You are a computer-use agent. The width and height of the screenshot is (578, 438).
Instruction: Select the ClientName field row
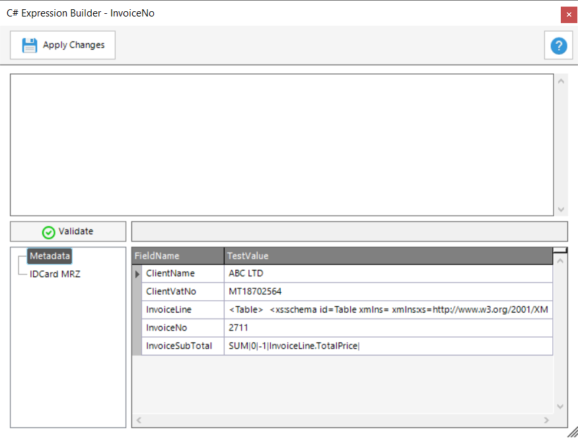click(170, 273)
